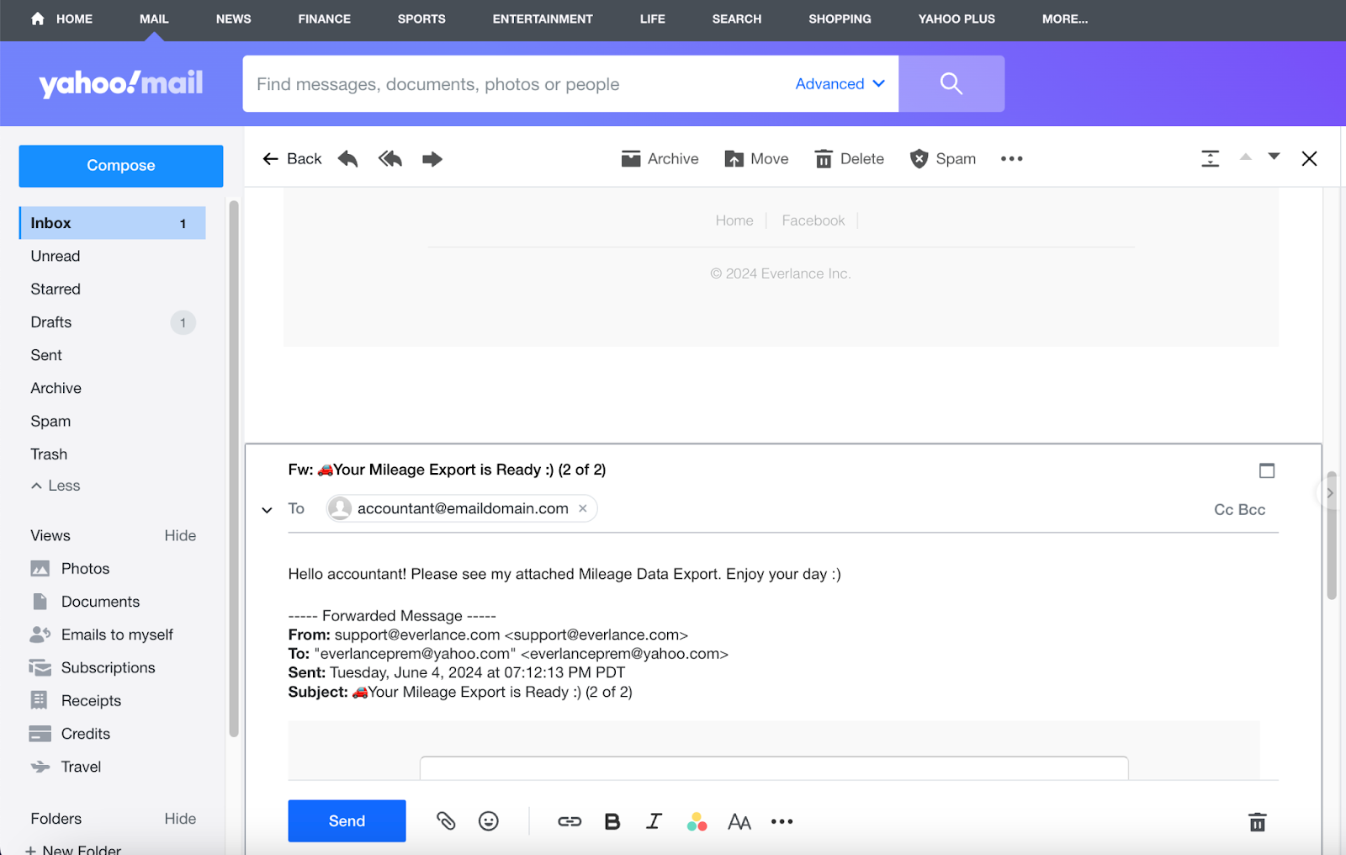
Task: Click the Reply All double-arrow icon
Action: [x=390, y=159]
